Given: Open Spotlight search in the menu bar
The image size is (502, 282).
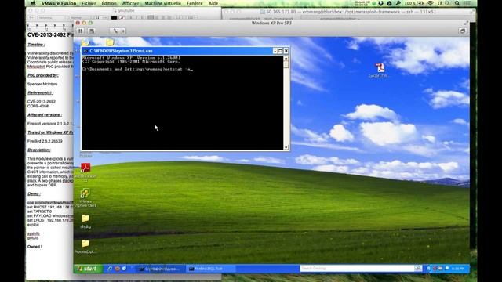Looking at the screenshot, I should tap(457, 3).
